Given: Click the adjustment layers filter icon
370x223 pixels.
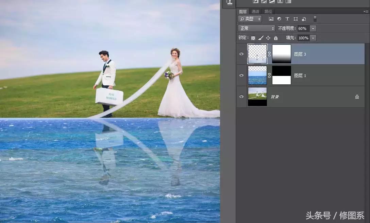Looking at the screenshot, I should pos(280,19).
